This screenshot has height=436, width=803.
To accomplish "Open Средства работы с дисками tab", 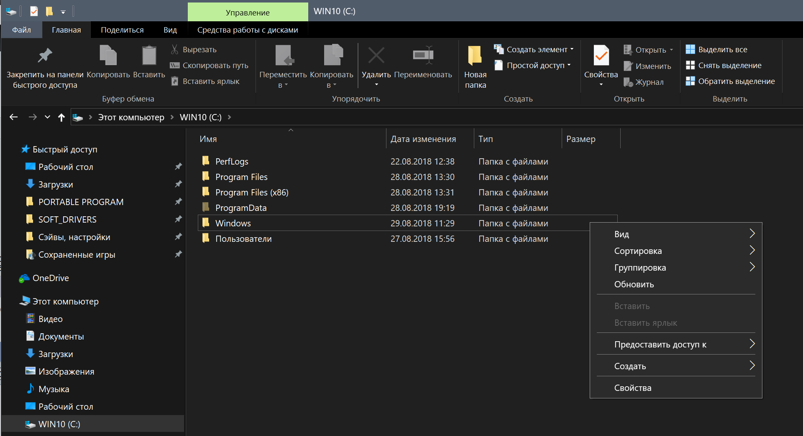I will point(248,30).
